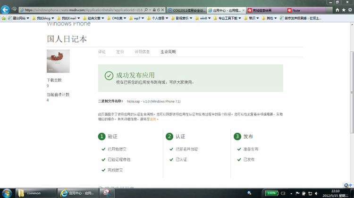This screenshot has width=354, height=198.
Task: Switch to the COG2011信息安全论 browser tab
Action: click(187, 10)
